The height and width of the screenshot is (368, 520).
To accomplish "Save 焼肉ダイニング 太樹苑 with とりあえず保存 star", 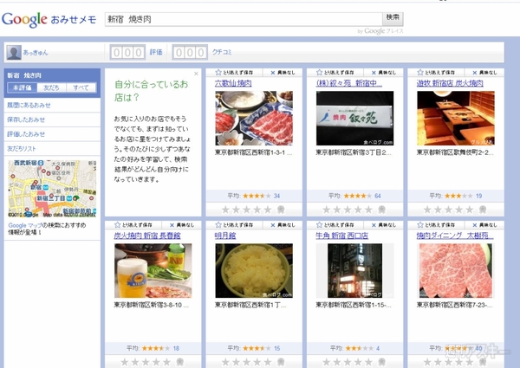I will point(436,225).
